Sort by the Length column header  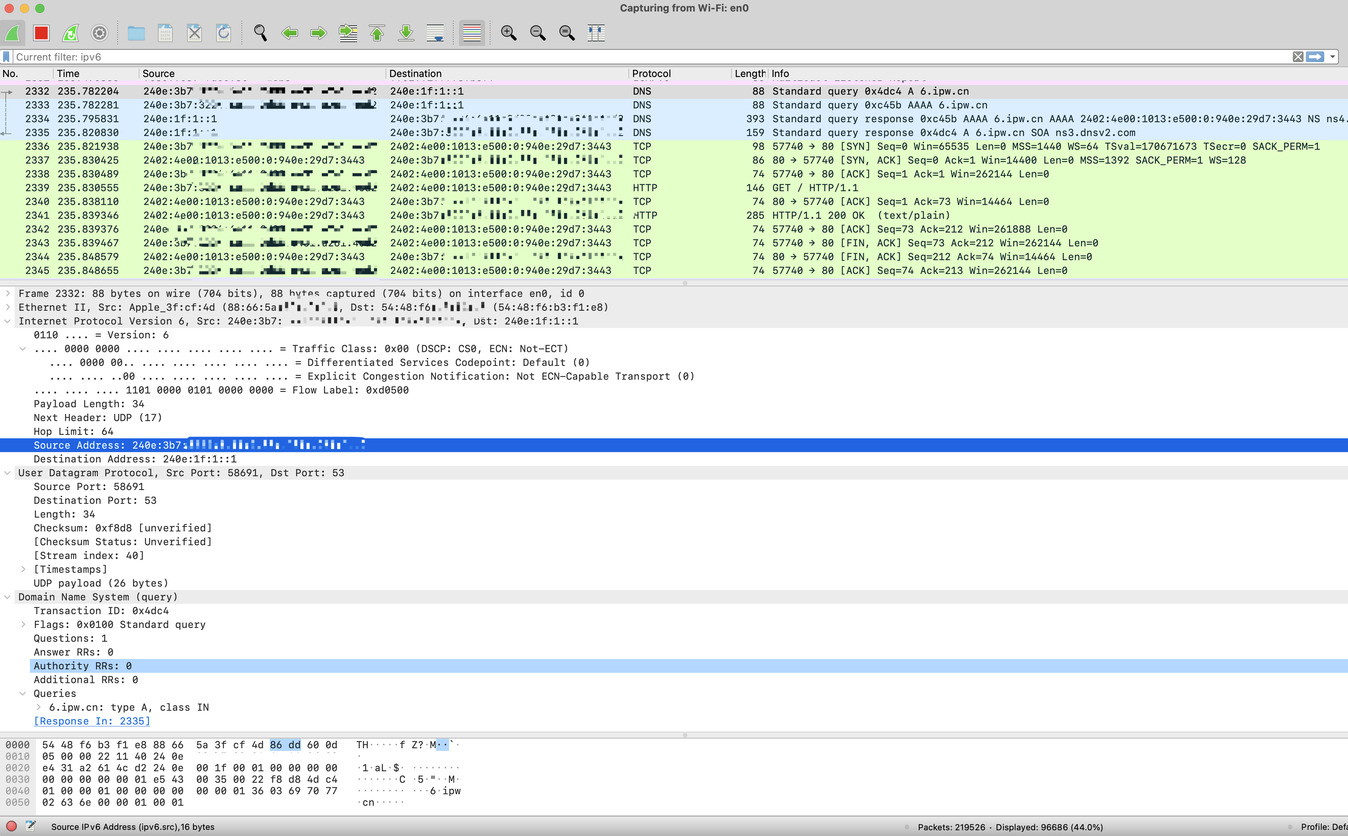coord(750,74)
